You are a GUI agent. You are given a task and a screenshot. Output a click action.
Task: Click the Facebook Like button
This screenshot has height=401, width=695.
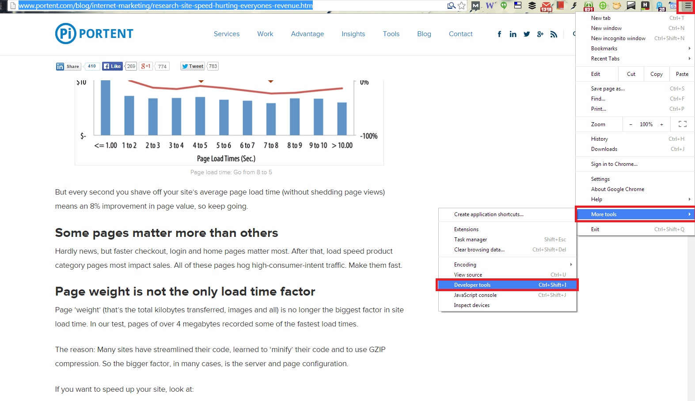(x=112, y=66)
